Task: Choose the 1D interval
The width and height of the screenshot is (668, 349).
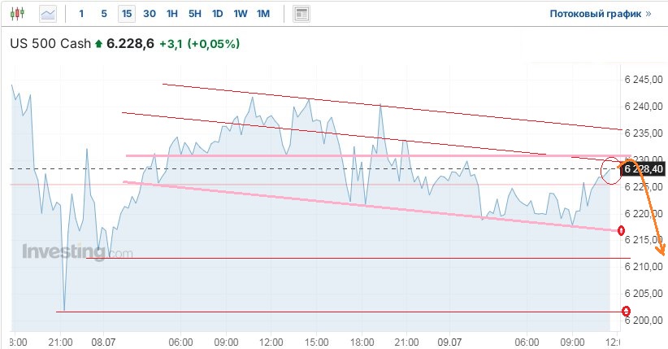Action: tap(217, 14)
